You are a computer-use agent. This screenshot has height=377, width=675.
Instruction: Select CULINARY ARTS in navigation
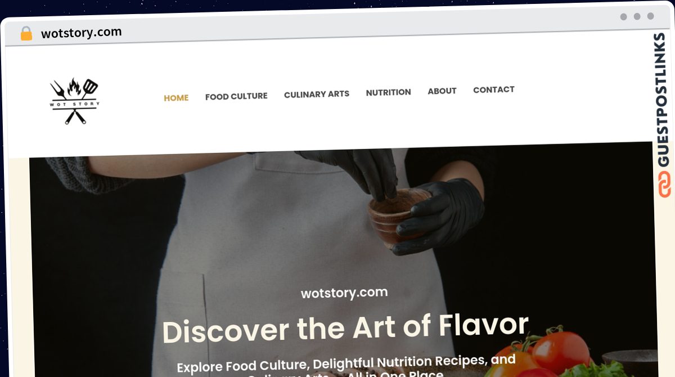317,94
